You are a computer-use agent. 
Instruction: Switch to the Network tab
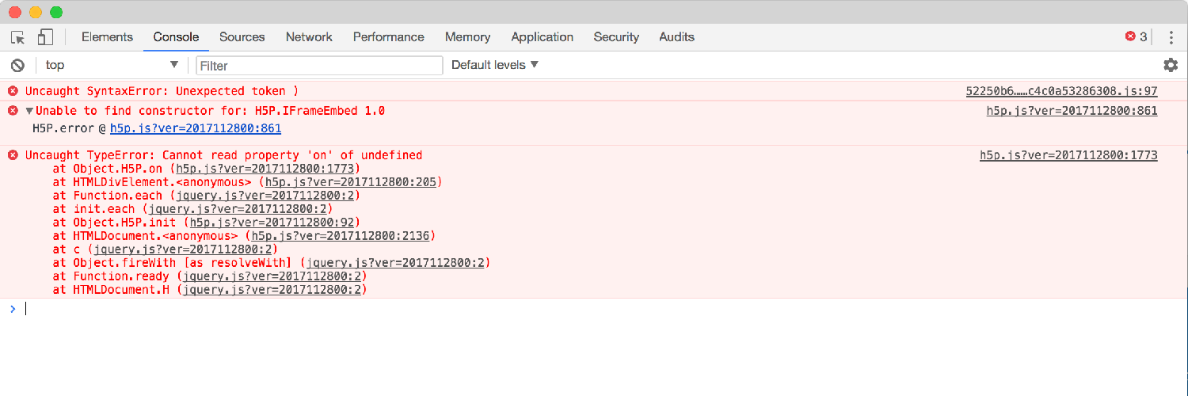pos(309,36)
